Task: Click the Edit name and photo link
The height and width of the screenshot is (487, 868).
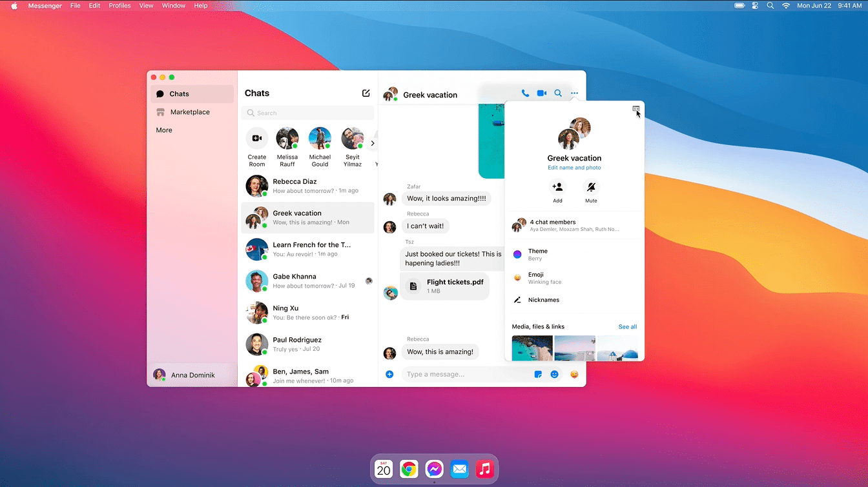Action: coord(574,168)
